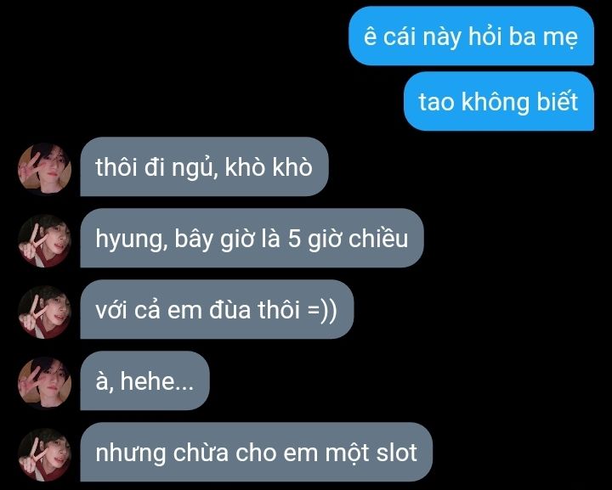Click the number '5' in the time message
This screenshot has height=490, width=612.
tap(294, 238)
